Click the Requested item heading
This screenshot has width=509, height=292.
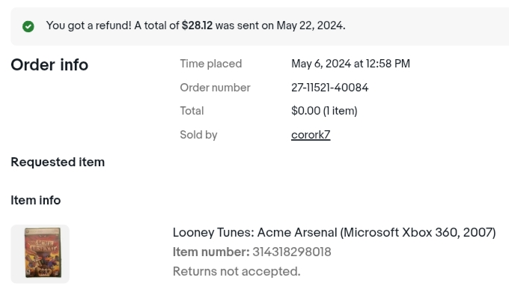tap(58, 162)
